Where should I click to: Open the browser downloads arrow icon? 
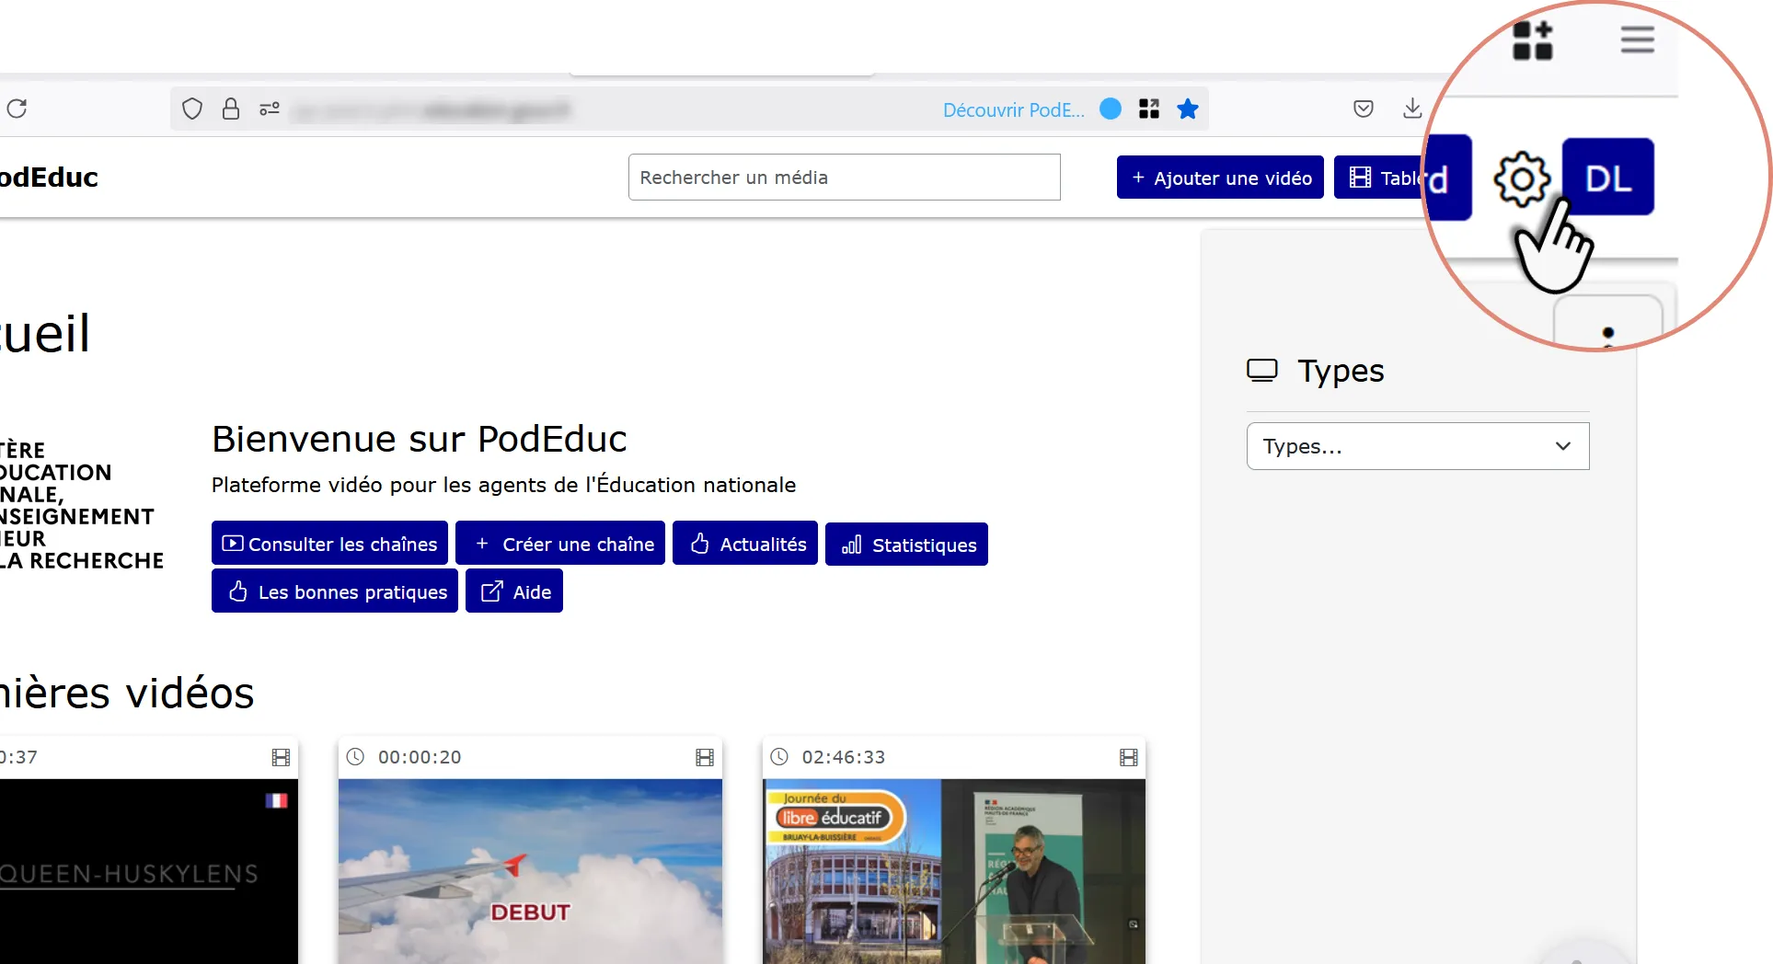(1412, 109)
